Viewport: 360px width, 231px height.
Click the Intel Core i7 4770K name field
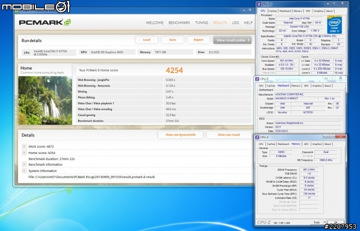click(299, 19)
